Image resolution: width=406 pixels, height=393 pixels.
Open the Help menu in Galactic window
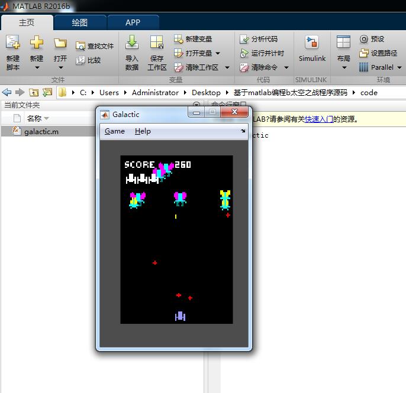(x=143, y=131)
